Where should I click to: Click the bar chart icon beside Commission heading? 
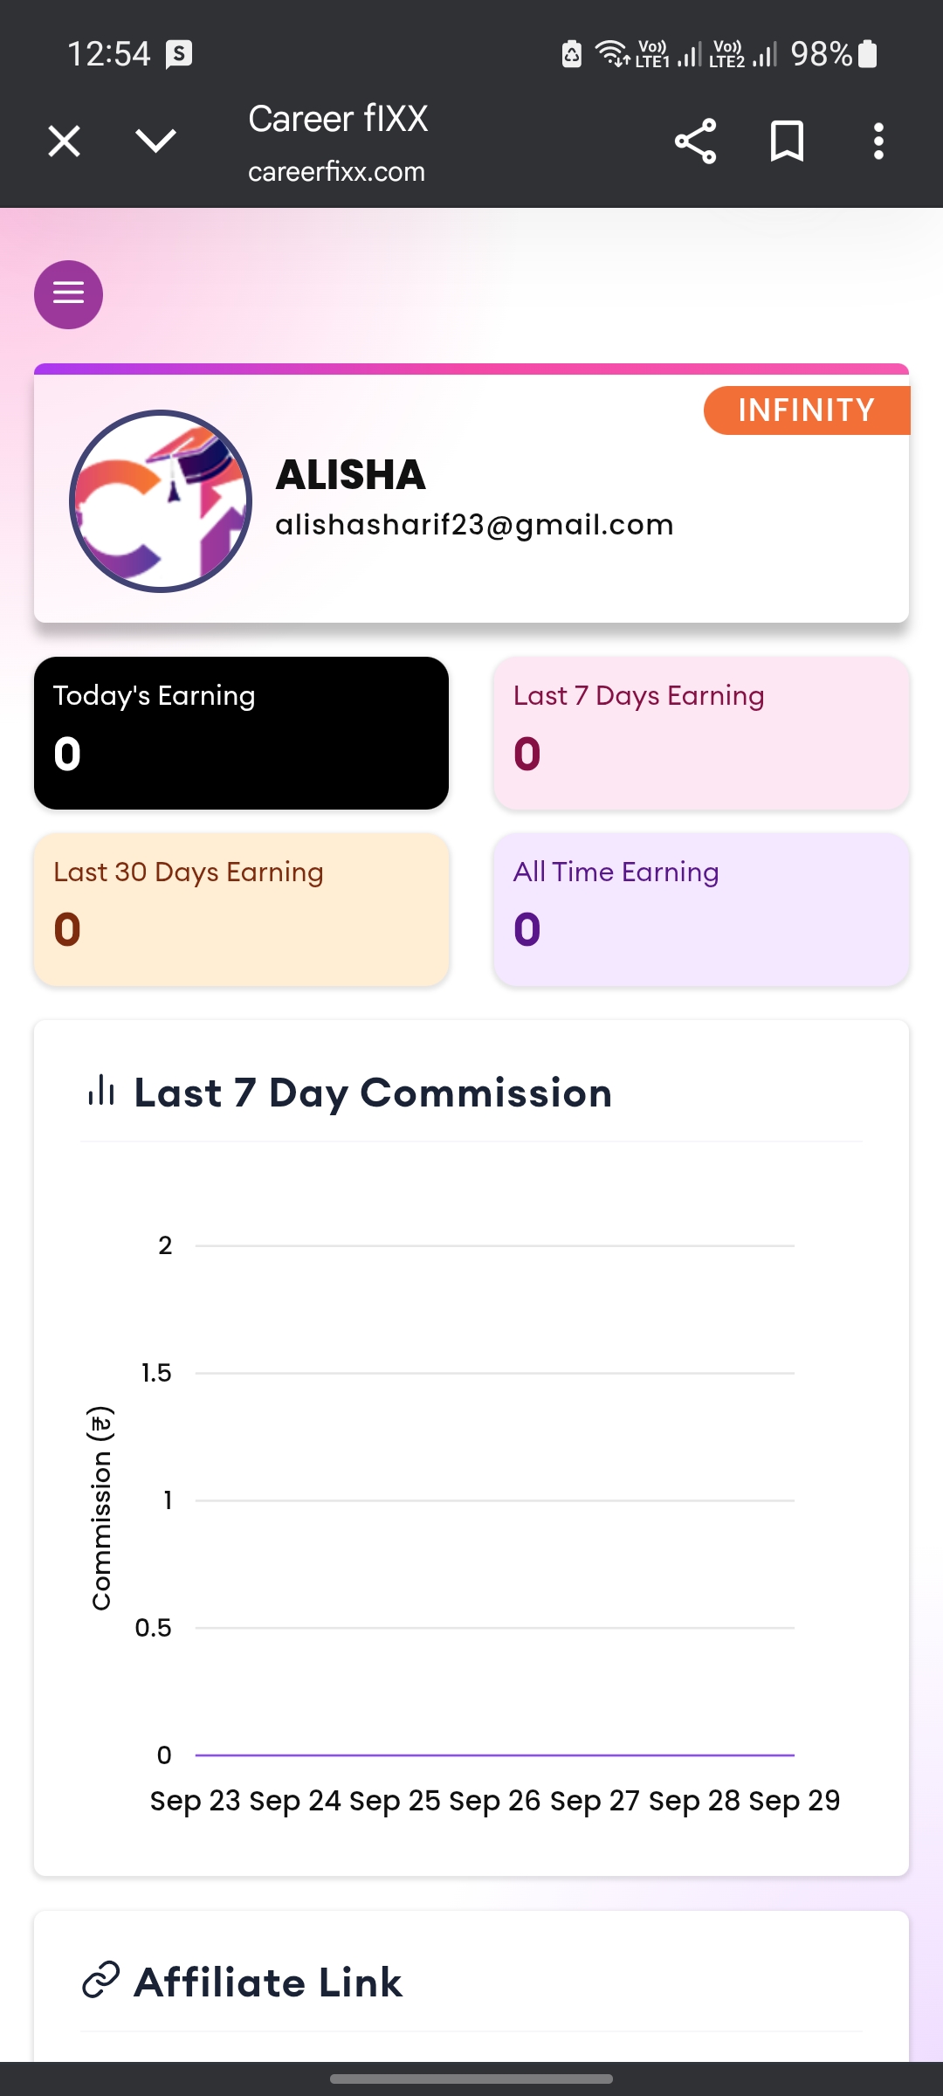click(x=101, y=1091)
